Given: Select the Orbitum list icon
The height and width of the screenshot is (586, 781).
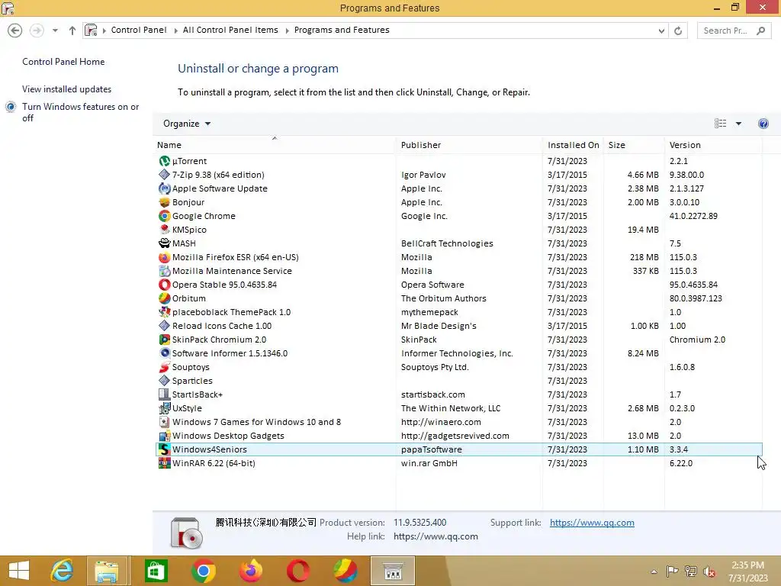Looking at the screenshot, I should 165,298.
